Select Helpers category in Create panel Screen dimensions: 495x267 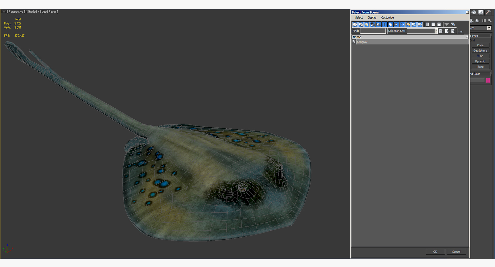pyautogui.click(x=477, y=21)
